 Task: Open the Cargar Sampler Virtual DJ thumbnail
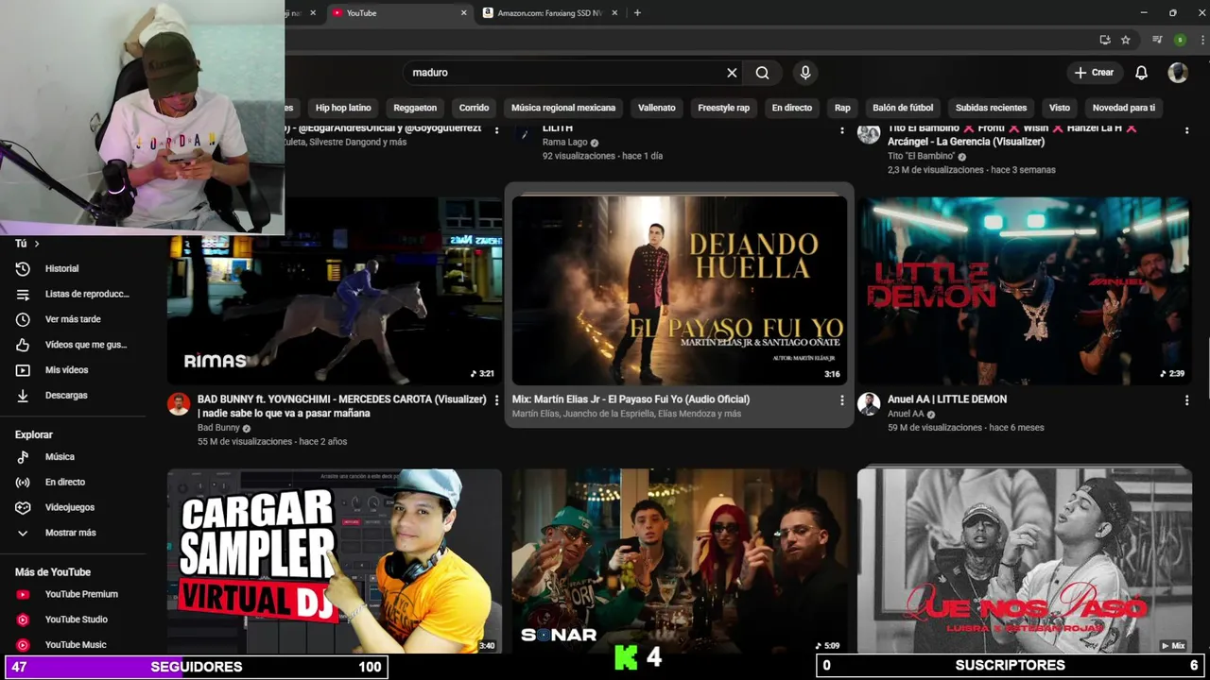pos(335,561)
